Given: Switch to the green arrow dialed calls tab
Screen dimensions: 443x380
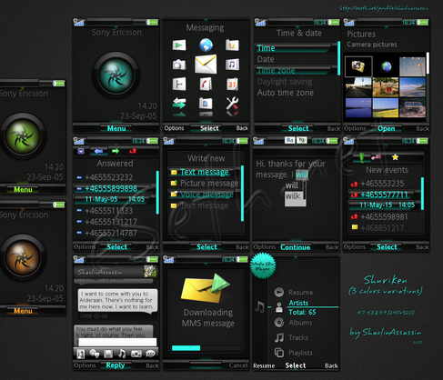Looking at the screenshot, I should click(x=116, y=151).
